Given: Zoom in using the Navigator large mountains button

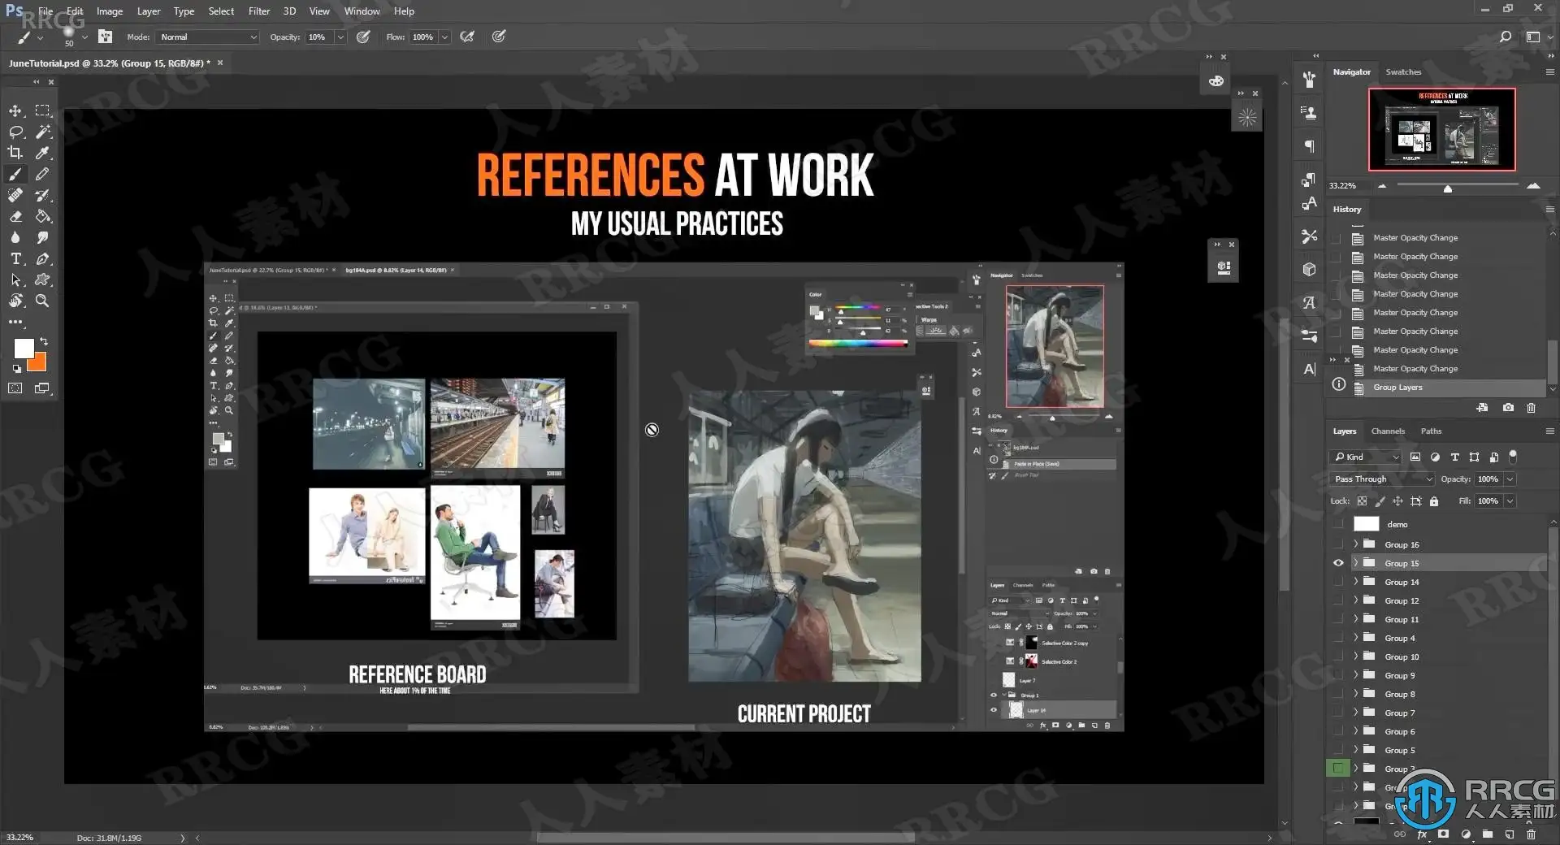Looking at the screenshot, I should click(1533, 186).
